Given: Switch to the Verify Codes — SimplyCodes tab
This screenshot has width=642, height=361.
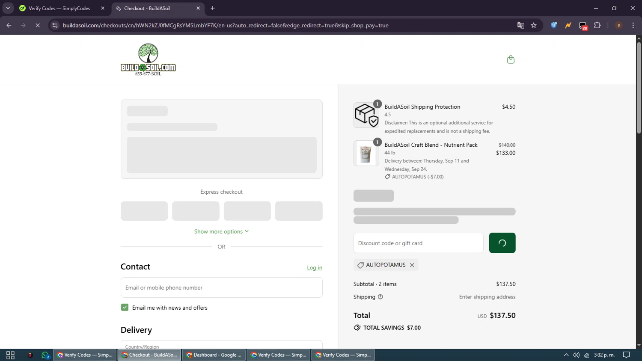Looking at the screenshot, I should [x=59, y=8].
